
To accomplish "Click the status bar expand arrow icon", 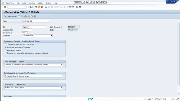I will click(x=145, y=99).
